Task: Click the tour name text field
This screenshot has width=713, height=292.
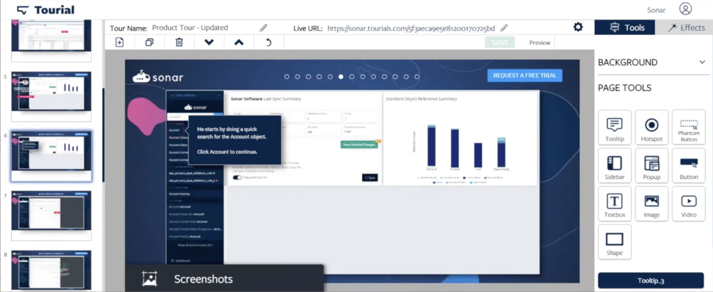Action: click(x=190, y=28)
